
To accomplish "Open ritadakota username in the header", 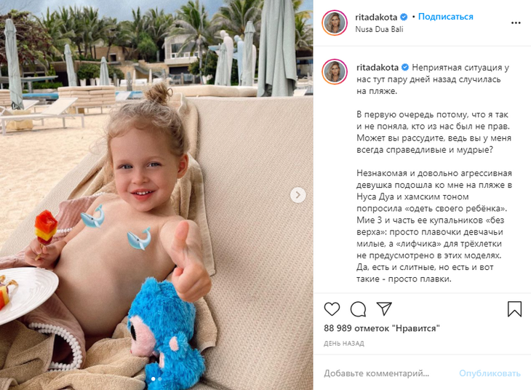I will pyautogui.click(x=377, y=17).
